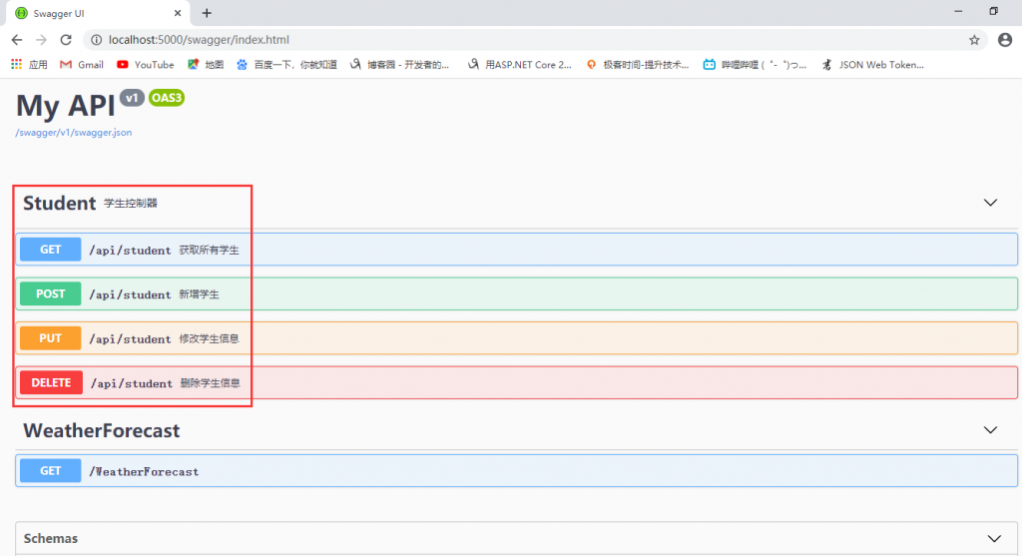Open the 哔哩哔哩 bookmark
This screenshot has height=556, width=1022.
pyautogui.click(x=755, y=65)
